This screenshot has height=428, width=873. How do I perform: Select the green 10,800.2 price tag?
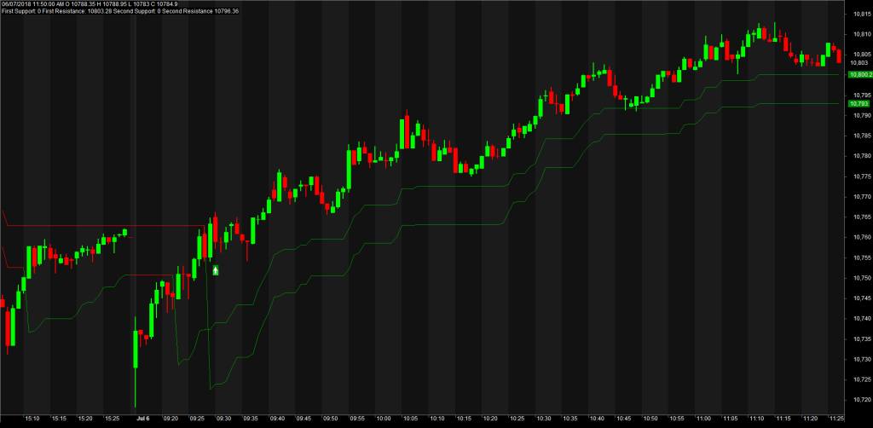pyautogui.click(x=859, y=74)
